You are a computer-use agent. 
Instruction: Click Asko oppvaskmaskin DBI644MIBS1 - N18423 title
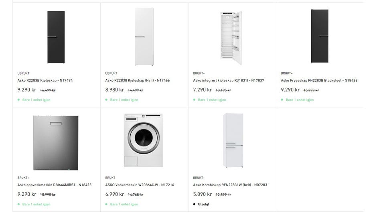[55, 185]
